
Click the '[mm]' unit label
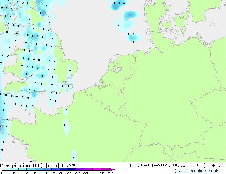tap(52, 165)
